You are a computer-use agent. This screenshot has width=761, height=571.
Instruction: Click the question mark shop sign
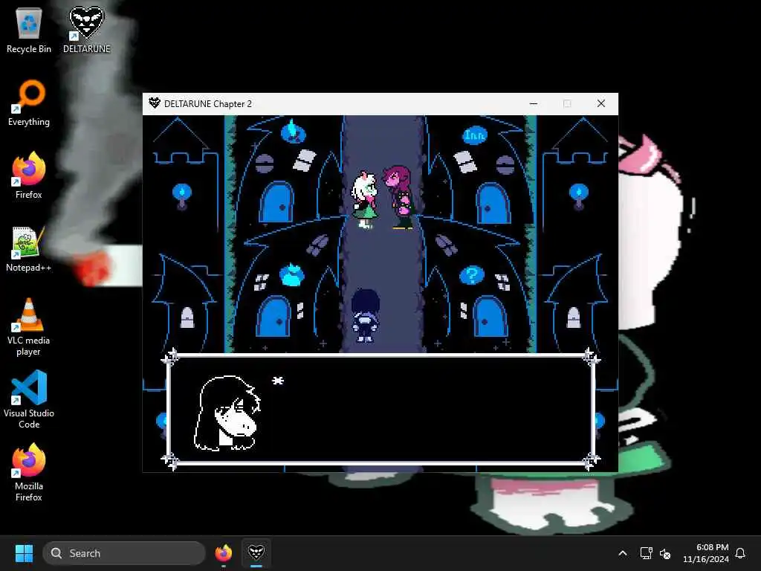click(471, 275)
